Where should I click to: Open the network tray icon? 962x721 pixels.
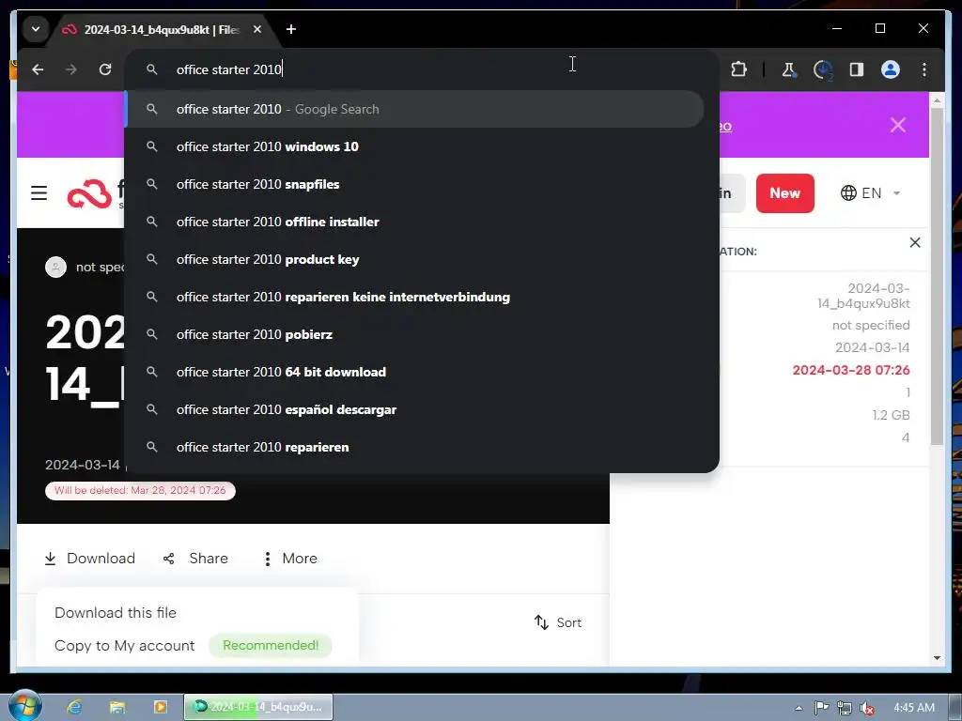coord(845,708)
